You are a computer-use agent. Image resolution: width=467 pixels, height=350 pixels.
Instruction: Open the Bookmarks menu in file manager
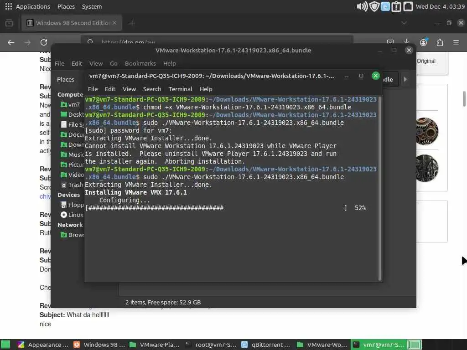(x=140, y=63)
